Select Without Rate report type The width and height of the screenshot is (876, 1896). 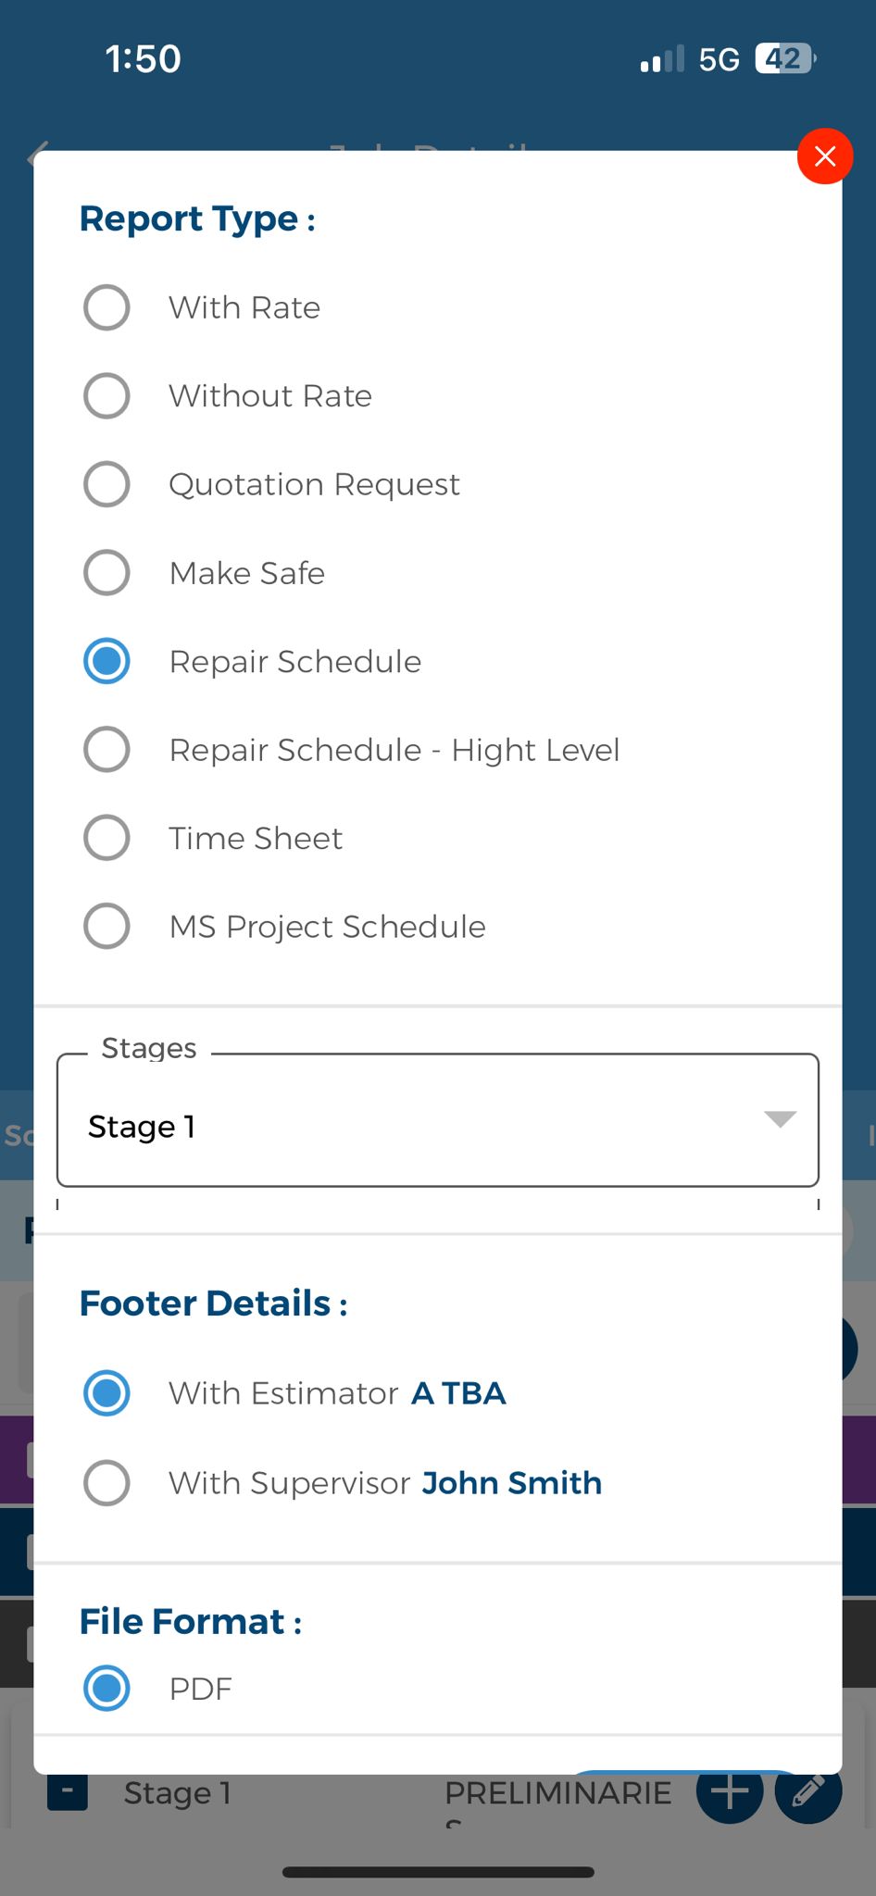pos(107,396)
